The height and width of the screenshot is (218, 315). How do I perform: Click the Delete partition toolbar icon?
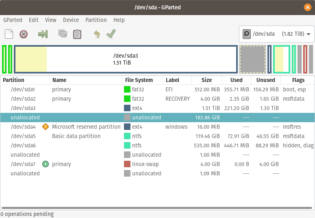click(24, 34)
